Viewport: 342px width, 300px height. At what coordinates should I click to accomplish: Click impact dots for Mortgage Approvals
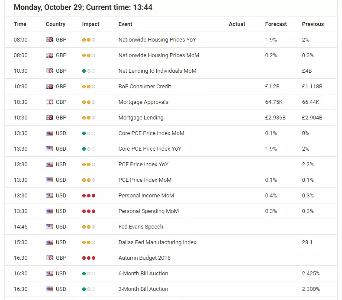(89, 102)
